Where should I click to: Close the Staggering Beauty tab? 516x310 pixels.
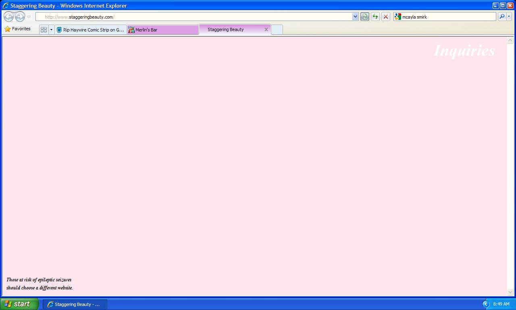(x=266, y=29)
